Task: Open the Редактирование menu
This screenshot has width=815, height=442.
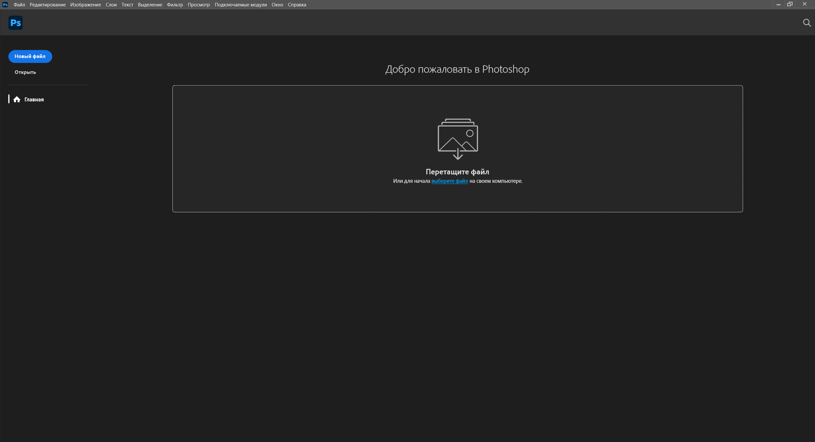Action: click(47, 5)
